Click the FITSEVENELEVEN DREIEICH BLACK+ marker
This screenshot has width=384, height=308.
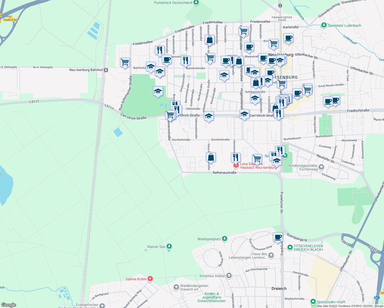pos(290,247)
